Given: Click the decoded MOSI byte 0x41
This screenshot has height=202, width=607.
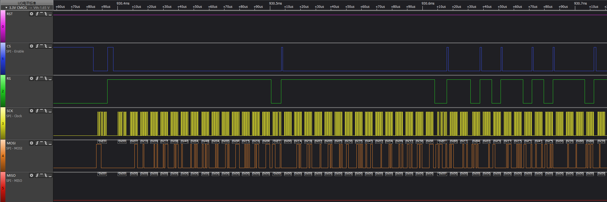Looking at the screenshot, I should click(x=539, y=141).
